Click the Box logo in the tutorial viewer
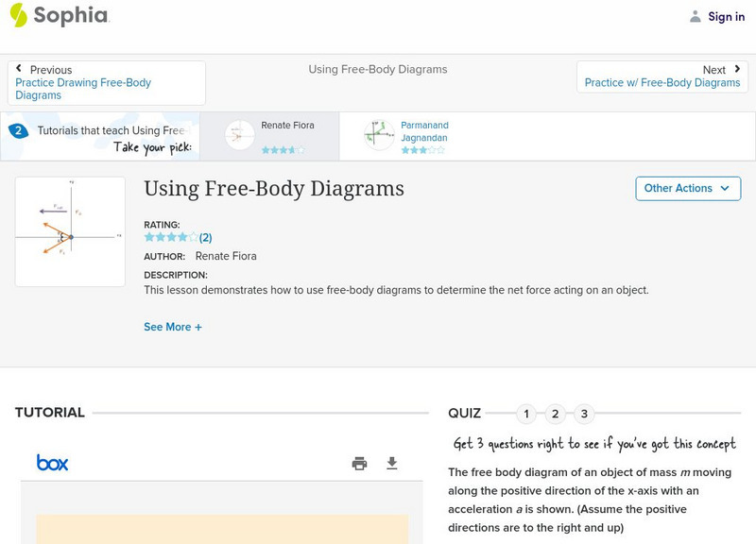This screenshot has height=544, width=756. pyautogui.click(x=52, y=463)
